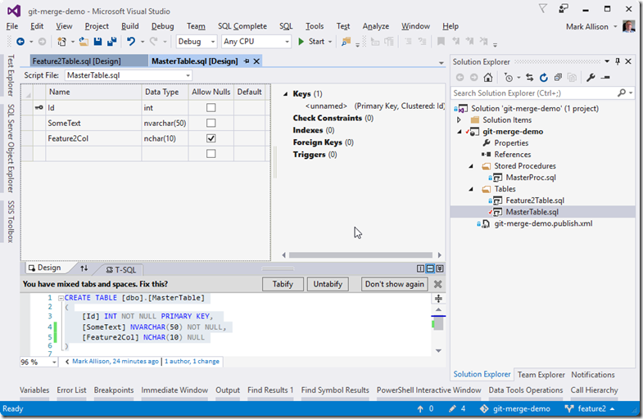Click the Home icon in Solution Explorer

tap(487, 78)
